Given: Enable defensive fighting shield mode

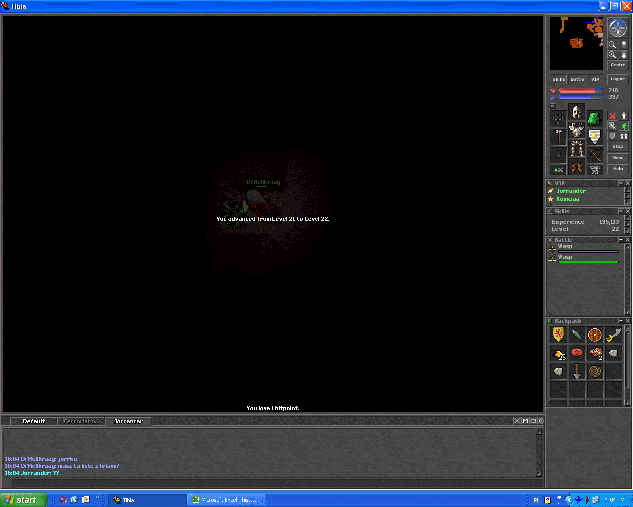Looking at the screenshot, I should [x=613, y=136].
